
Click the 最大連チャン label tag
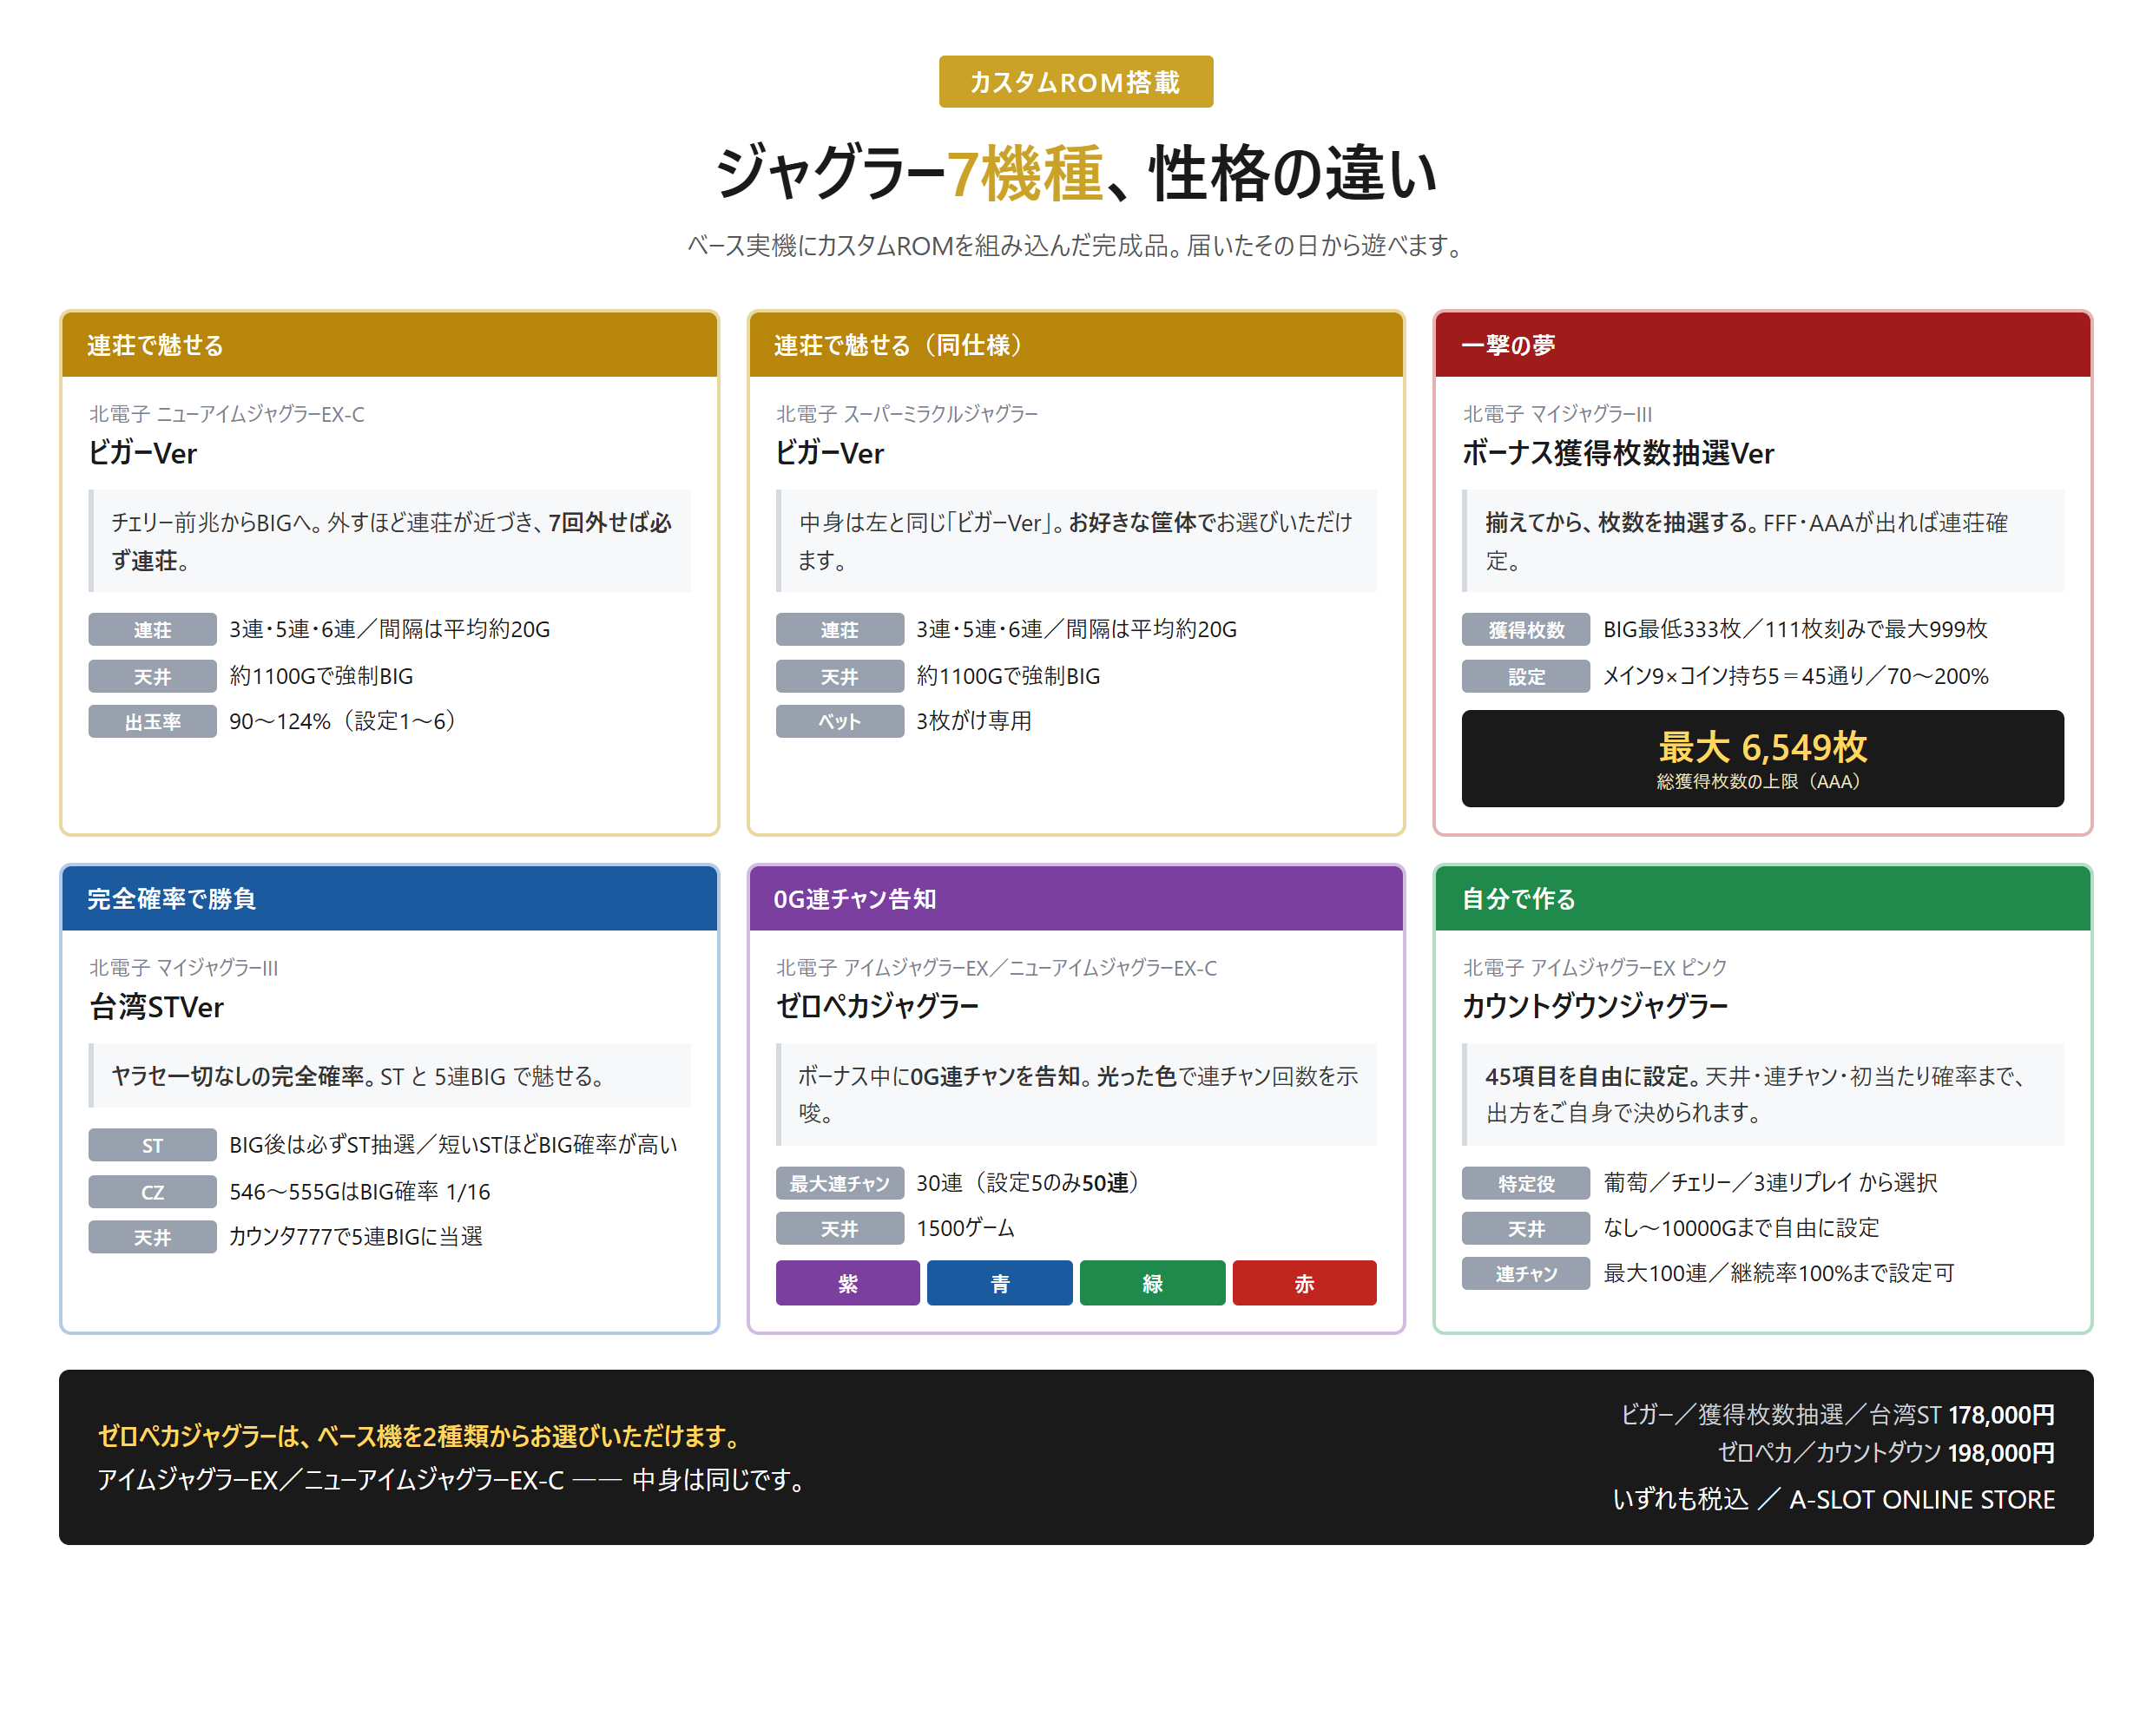(839, 1183)
